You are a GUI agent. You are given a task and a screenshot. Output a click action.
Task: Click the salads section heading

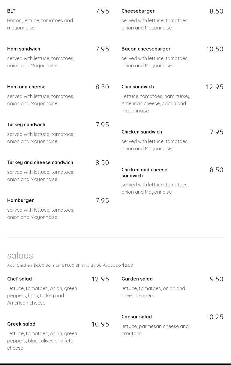coord(20,256)
